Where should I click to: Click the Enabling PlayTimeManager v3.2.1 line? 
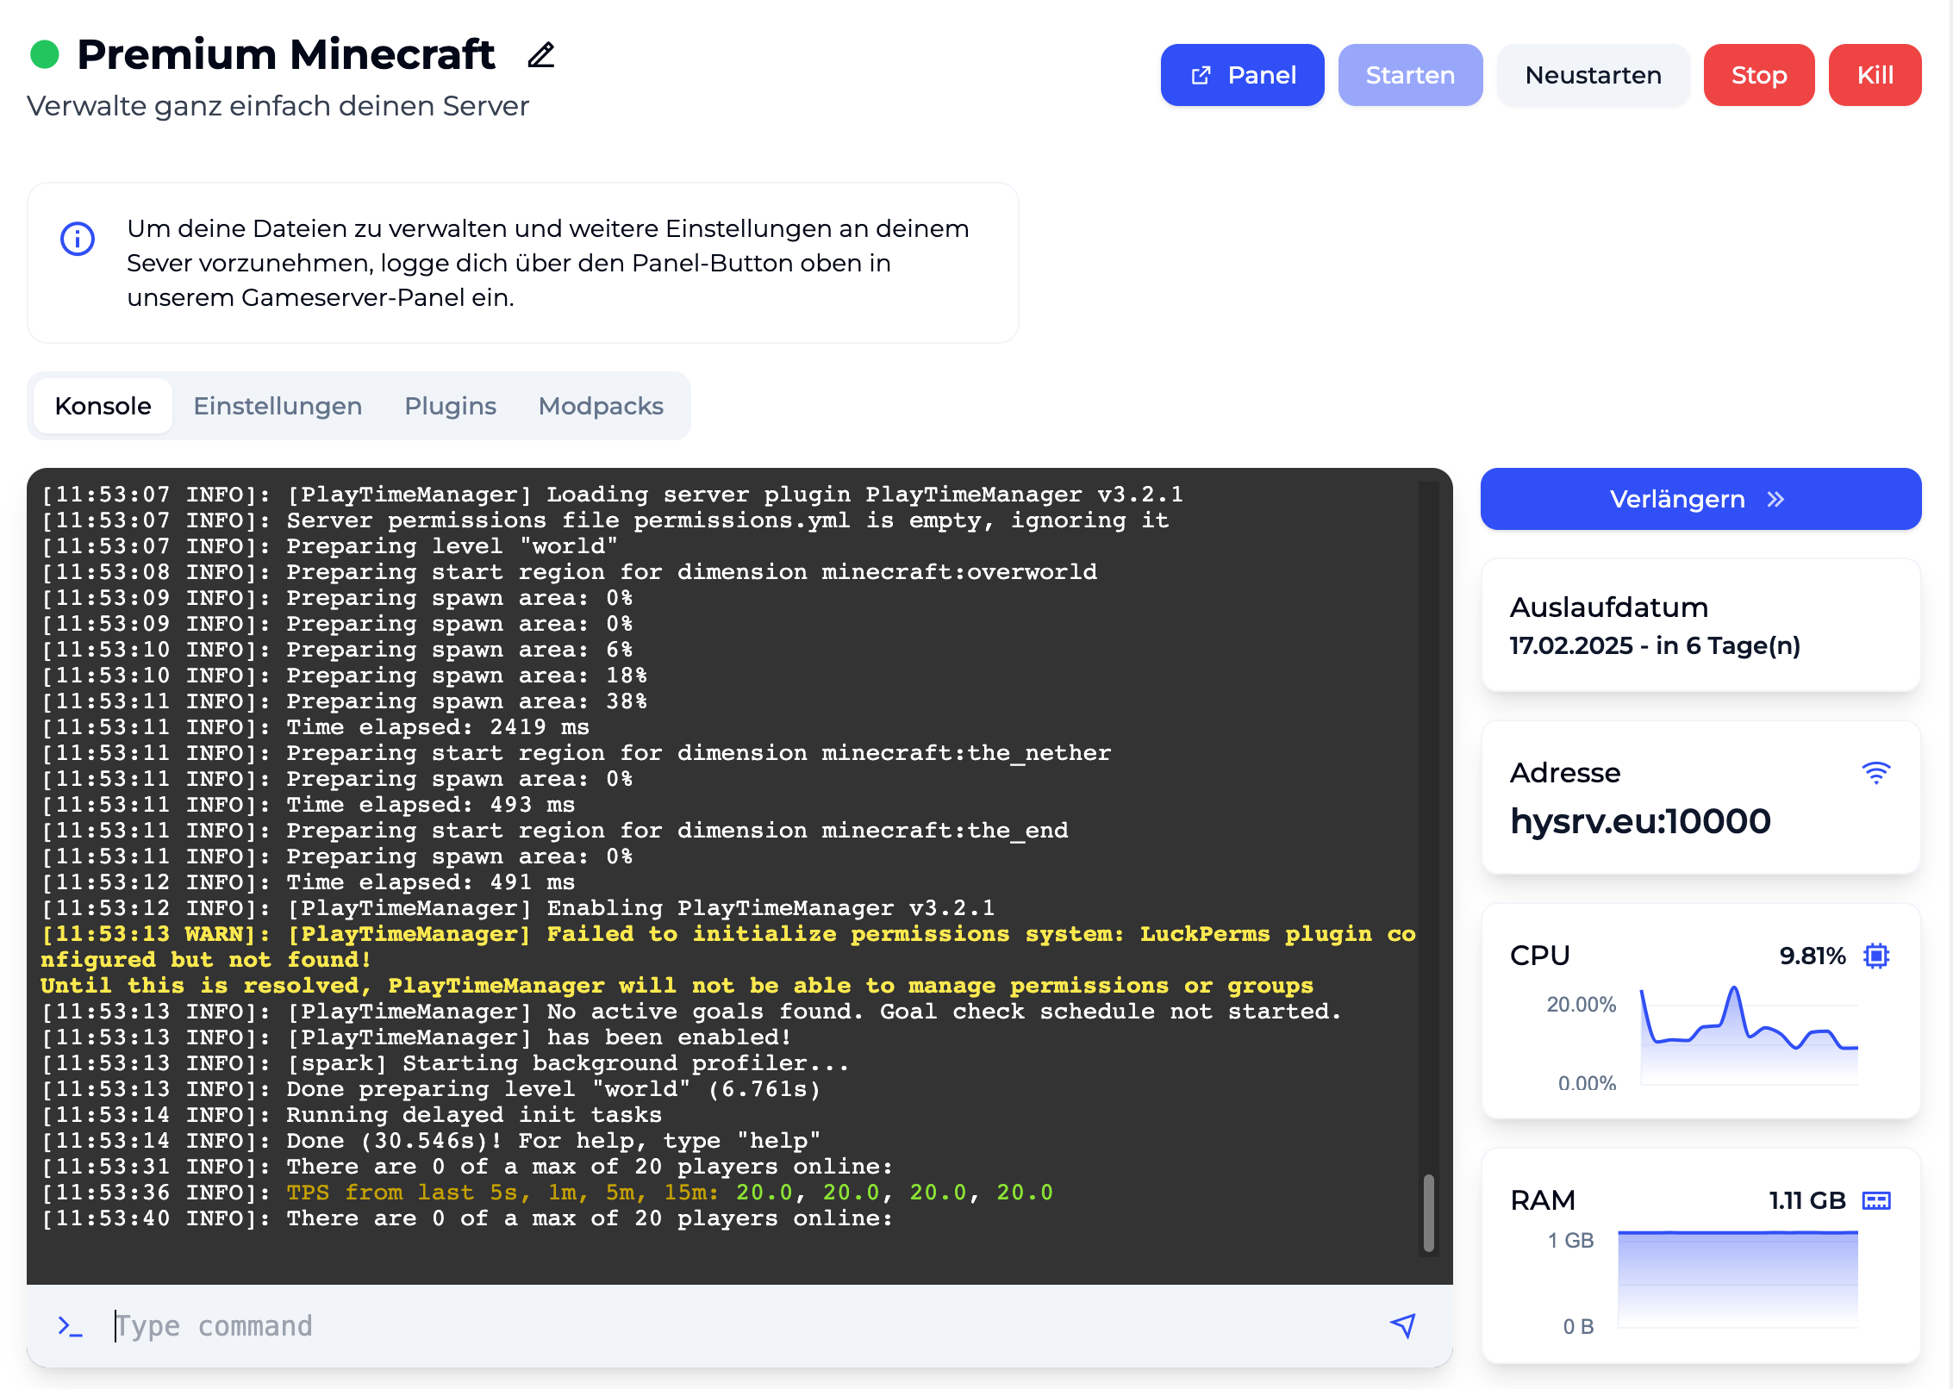click(518, 908)
